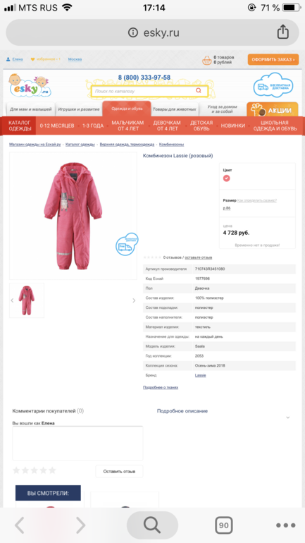305x543 pixels.
Task: Select the pink color swatch
Action: [227, 178]
